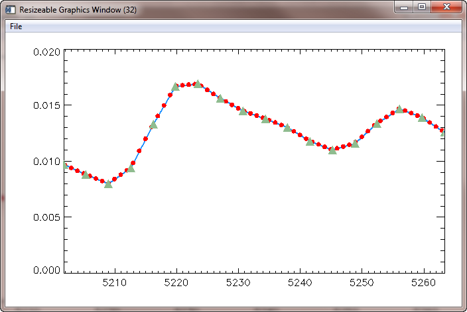This screenshot has height=312, width=467.
Task: Click the title text 'Resizeable Graphics Window (32)'
Action: point(78,10)
